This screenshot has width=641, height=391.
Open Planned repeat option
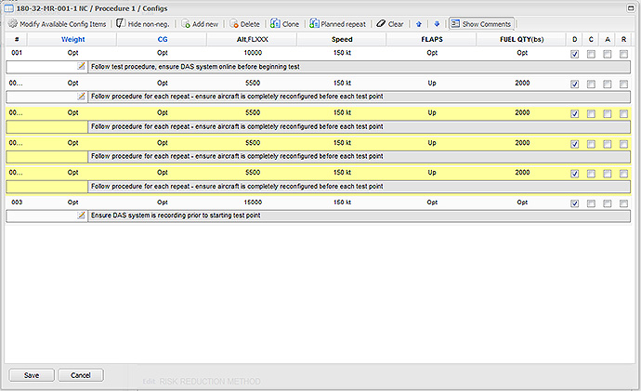[x=337, y=24]
